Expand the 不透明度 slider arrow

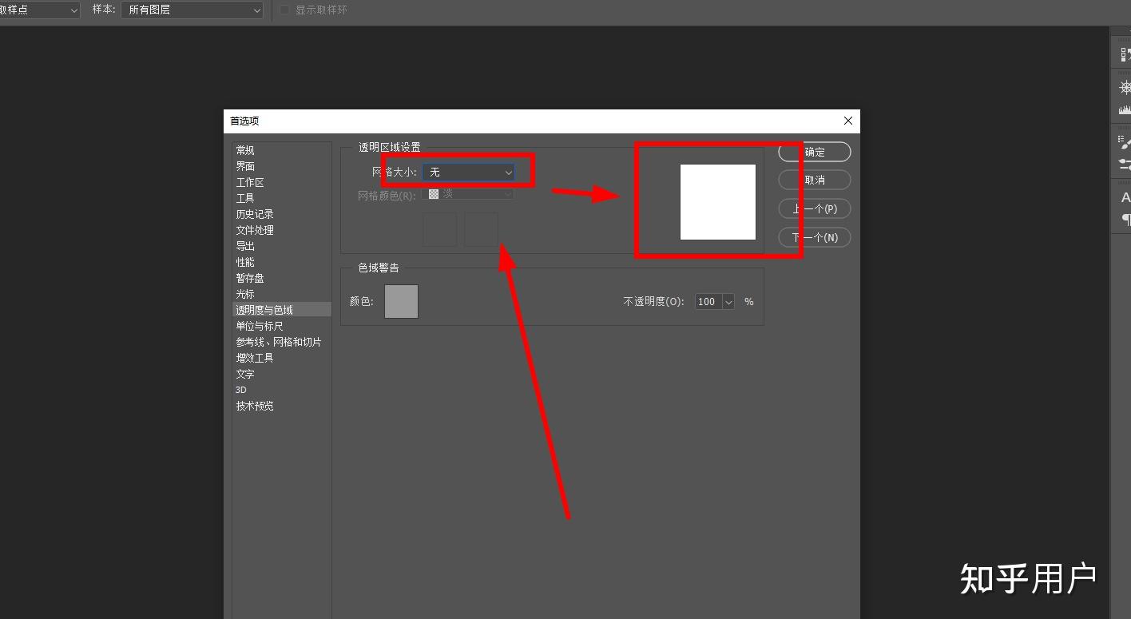(728, 302)
